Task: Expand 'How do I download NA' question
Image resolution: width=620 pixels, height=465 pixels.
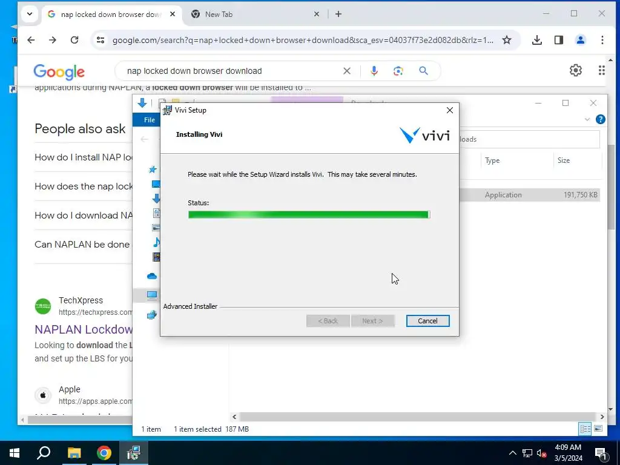Action: click(x=84, y=216)
